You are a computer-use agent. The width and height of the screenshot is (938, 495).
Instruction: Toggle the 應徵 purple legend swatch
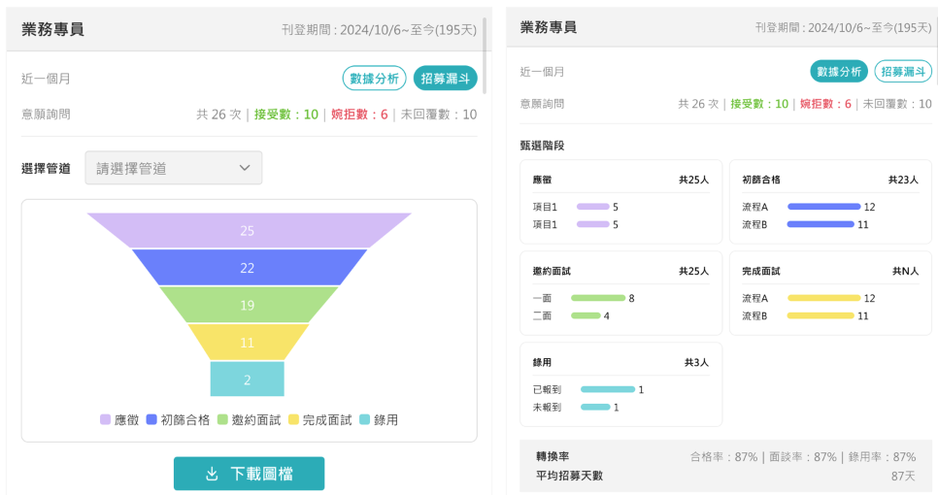105,419
